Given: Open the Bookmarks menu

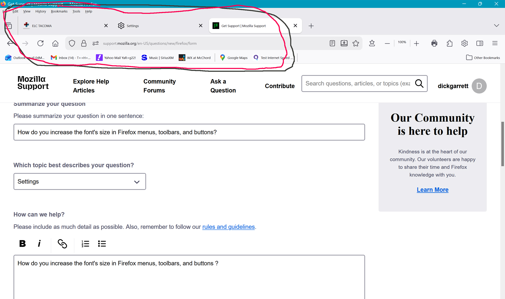Looking at the screenshot, I should (59, 11).
